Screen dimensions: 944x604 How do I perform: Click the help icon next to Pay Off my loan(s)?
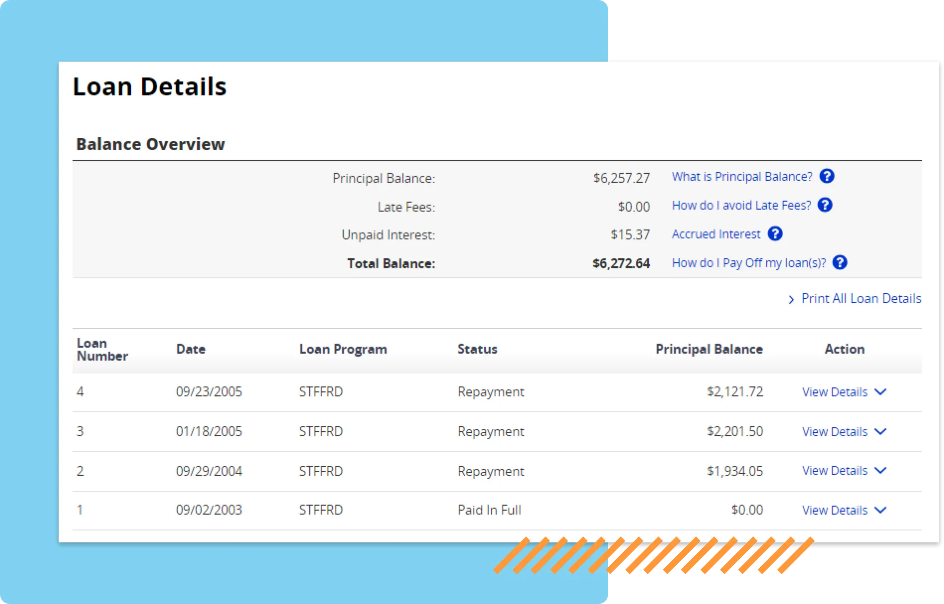click(840, 263)
